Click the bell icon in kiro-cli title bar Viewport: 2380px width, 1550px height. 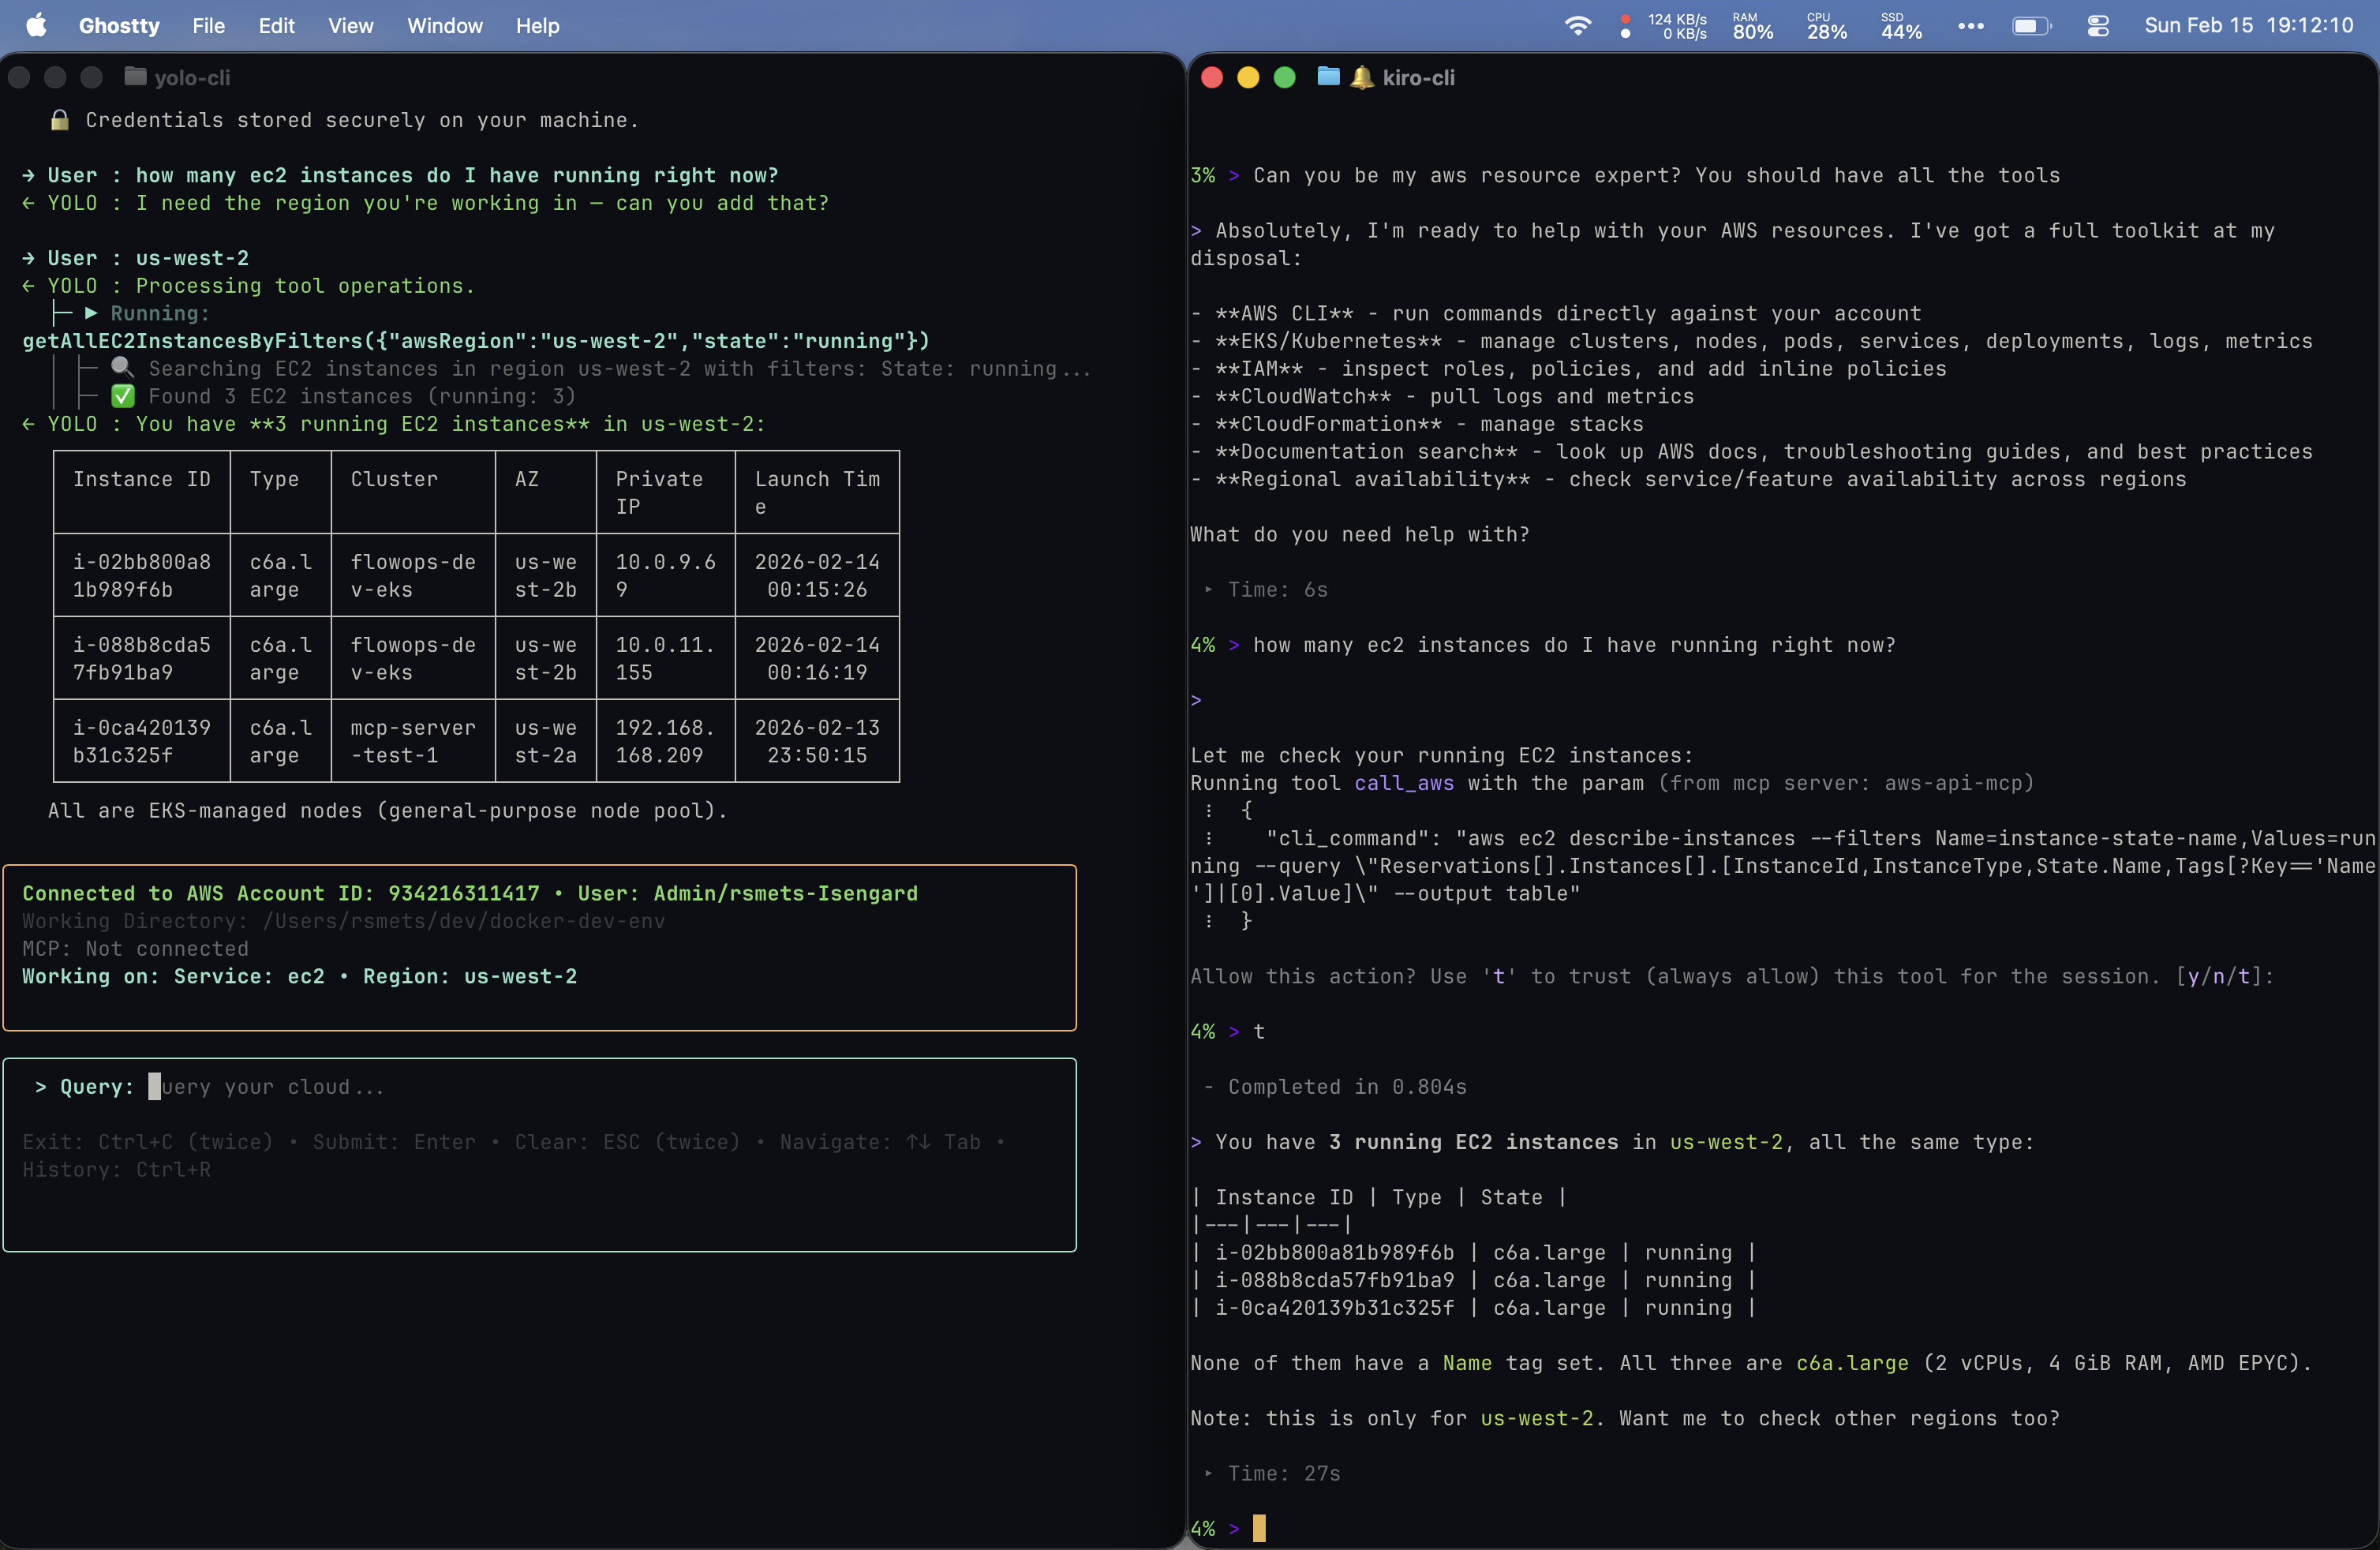1362,77
